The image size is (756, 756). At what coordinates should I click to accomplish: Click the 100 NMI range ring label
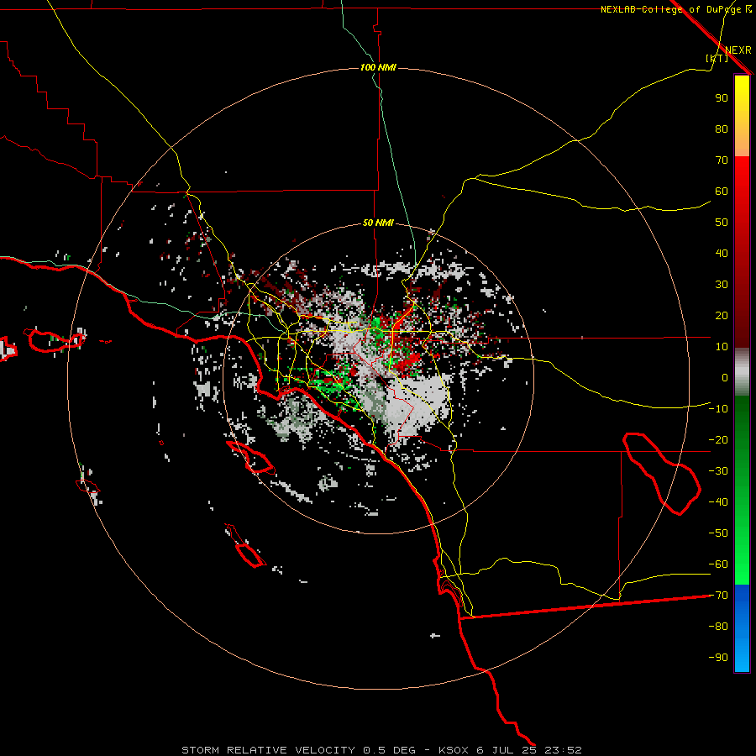click(378, 67)
